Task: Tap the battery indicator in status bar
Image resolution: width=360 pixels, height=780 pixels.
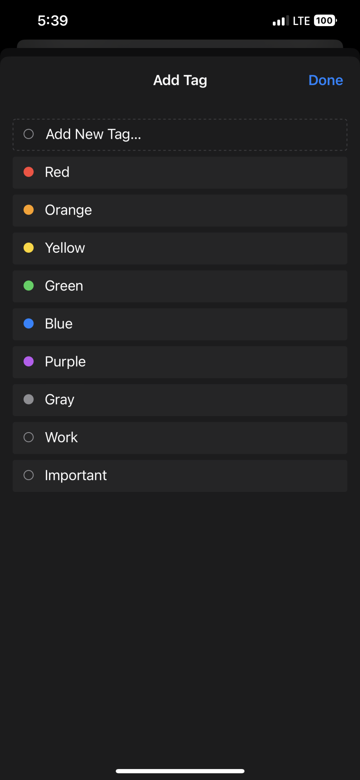Action: (325, 21)
